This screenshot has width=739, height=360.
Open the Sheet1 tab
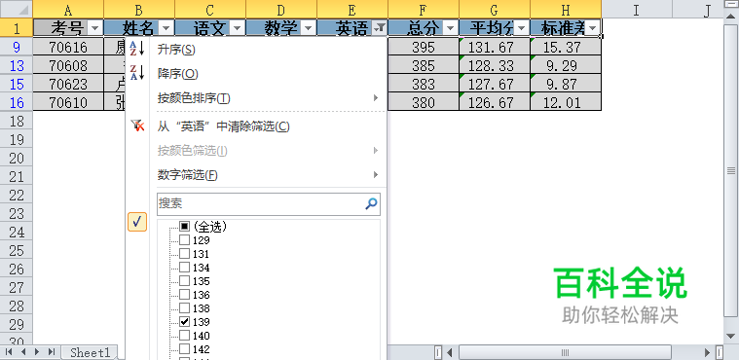(x=90, y=352)
